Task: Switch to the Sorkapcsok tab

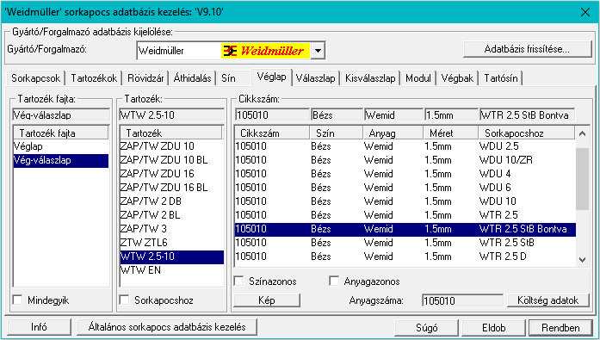Action: (35, 78)
